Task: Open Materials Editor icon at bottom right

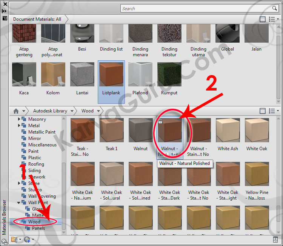Action: pyautogui.click(x=275, y=239)
